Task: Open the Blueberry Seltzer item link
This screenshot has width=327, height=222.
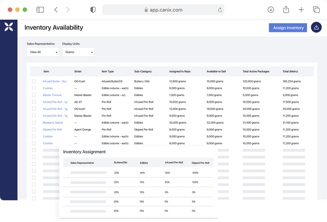Action: click(53, 123)
